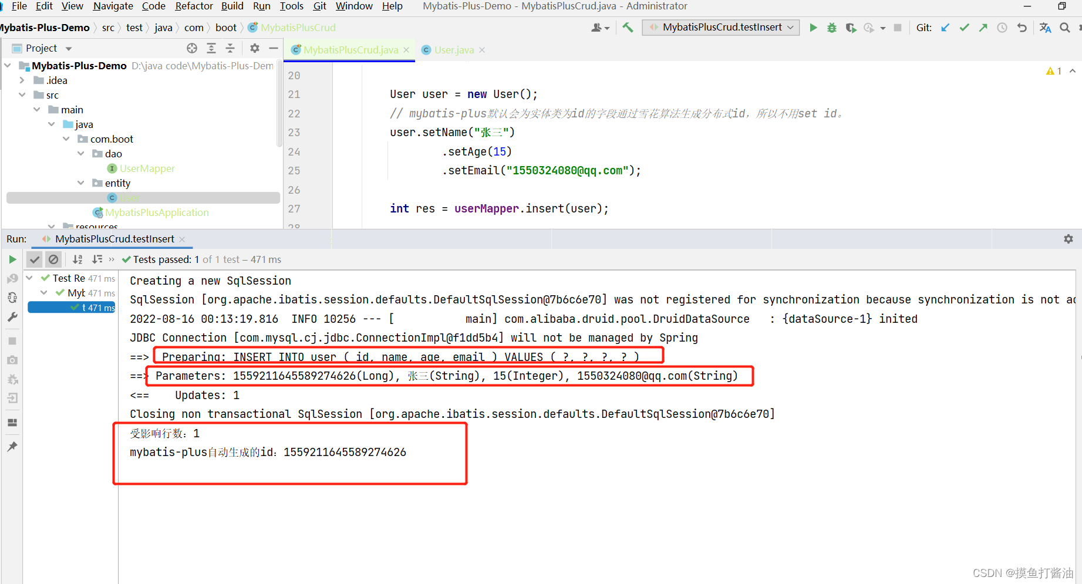1082x584 pixels.
Task: Start debugging with the bug icon
Action: (x=832, y=28)
